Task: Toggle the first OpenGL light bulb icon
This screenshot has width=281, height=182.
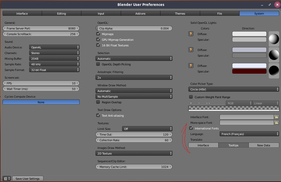Action: pos(191,34)
